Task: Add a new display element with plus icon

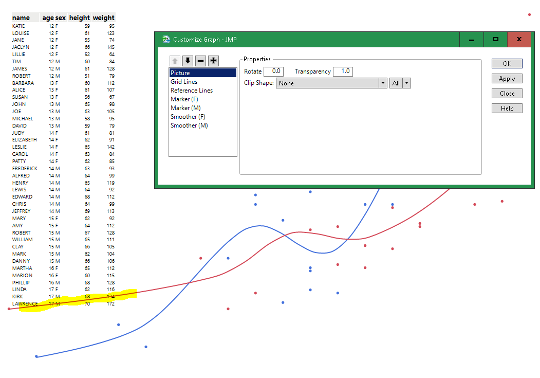Action: 213,61
